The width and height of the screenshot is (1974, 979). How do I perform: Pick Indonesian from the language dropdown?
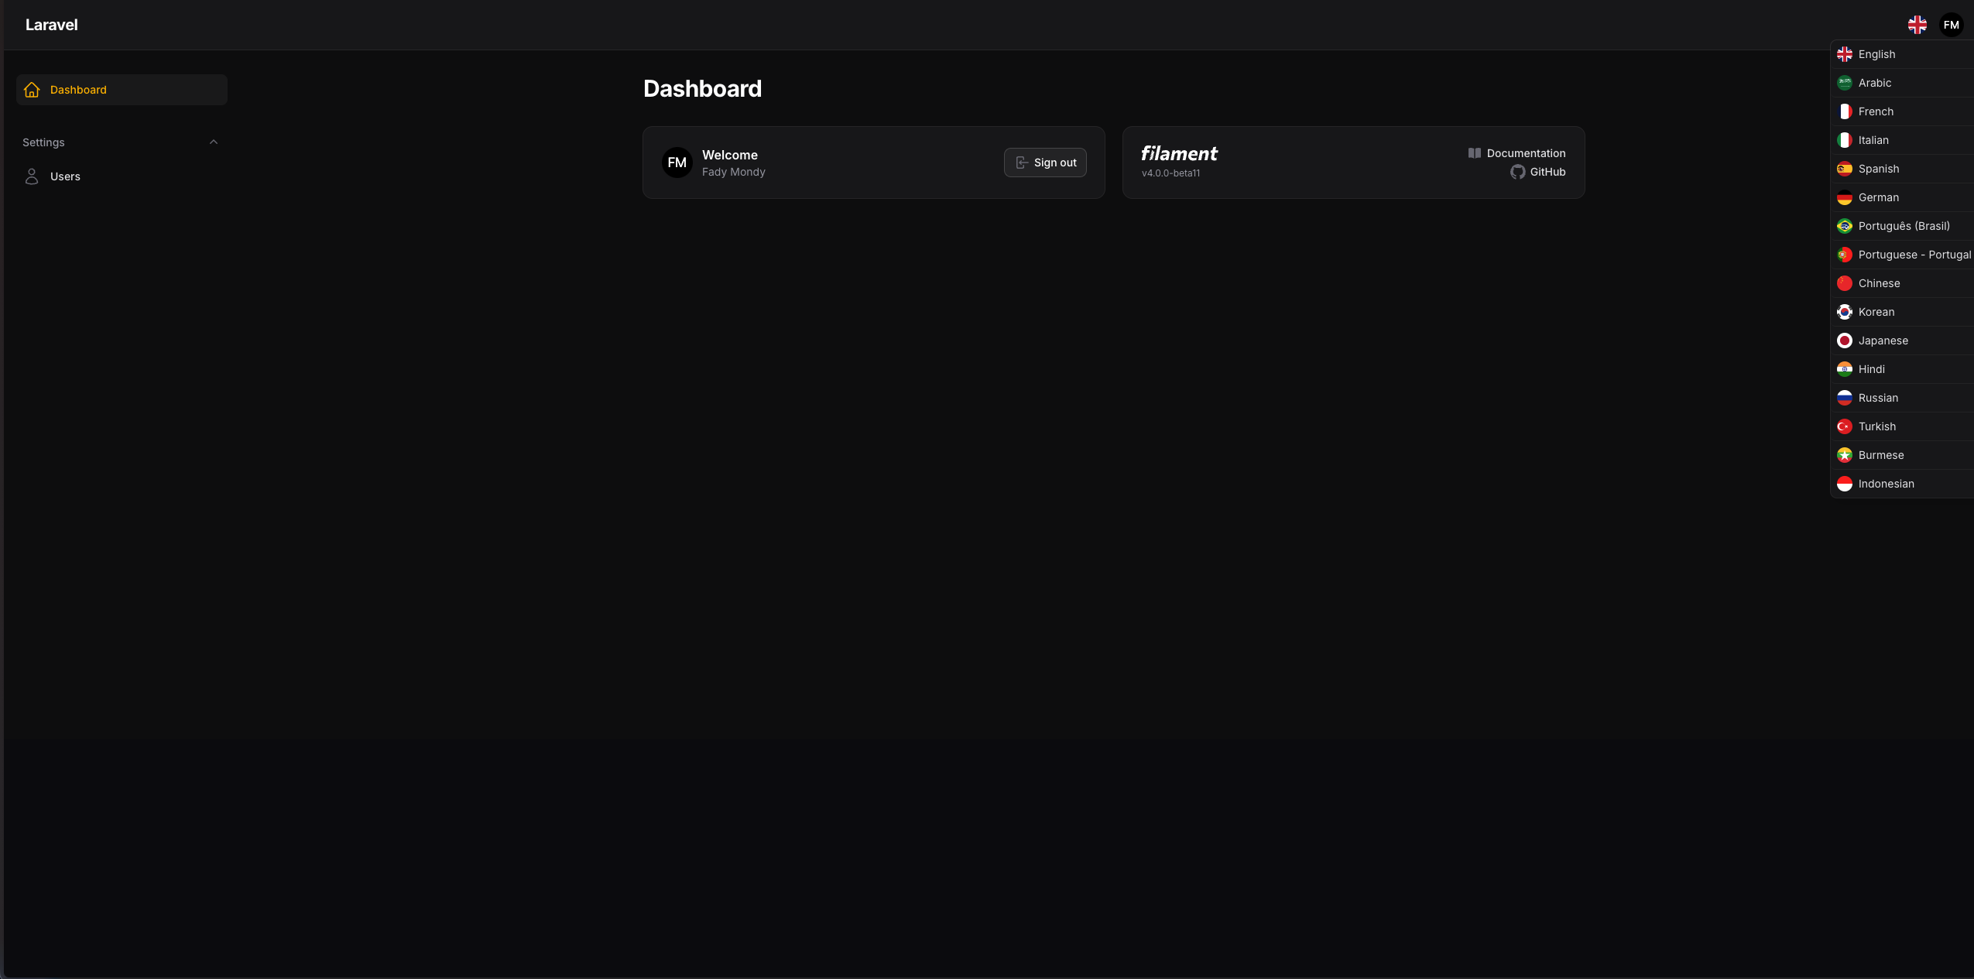(x=1885, y=484)
